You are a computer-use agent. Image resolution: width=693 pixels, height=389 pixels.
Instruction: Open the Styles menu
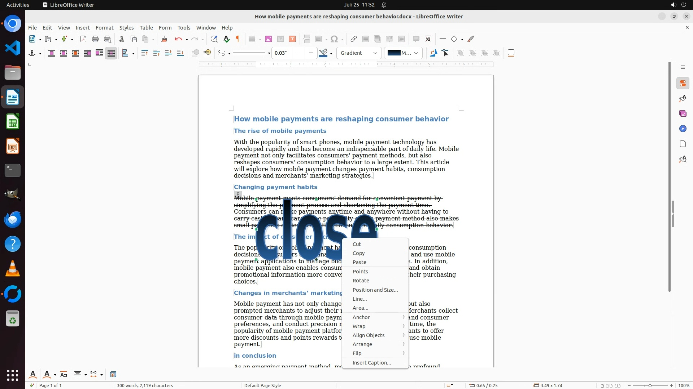tap(126, 28)
